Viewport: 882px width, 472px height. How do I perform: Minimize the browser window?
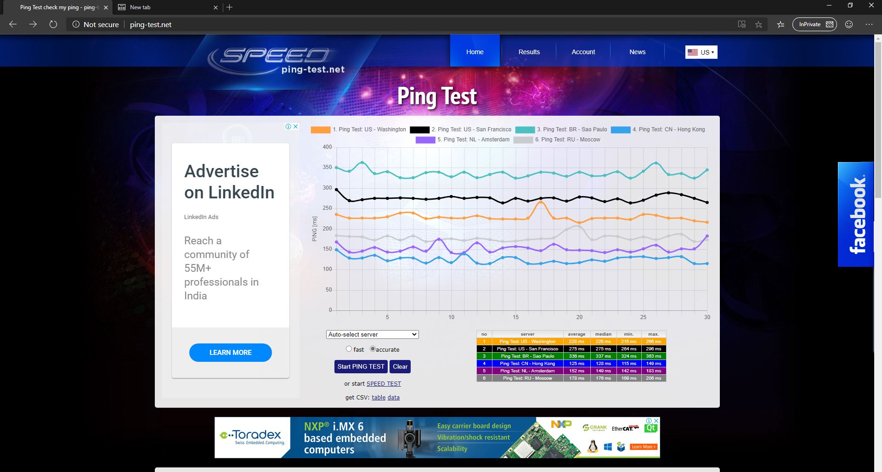point(829,6)
